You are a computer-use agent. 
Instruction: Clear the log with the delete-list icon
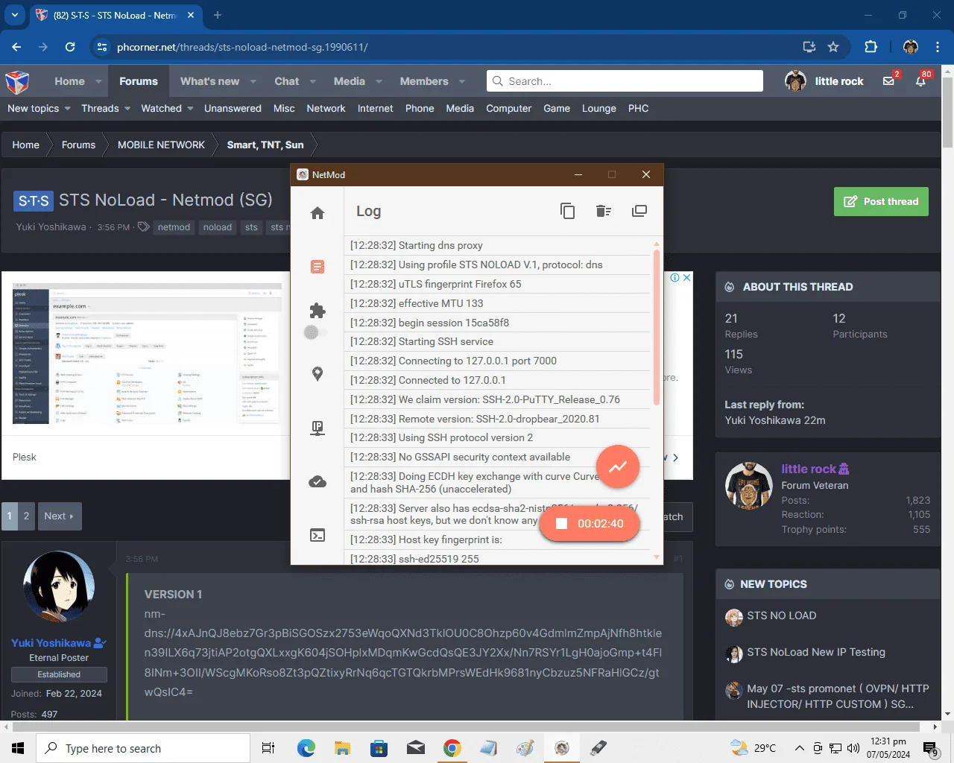click(604, 211)
